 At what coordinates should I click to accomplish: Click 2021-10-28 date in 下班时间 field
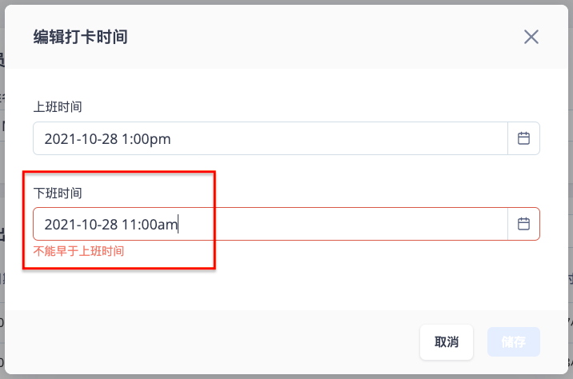81,225
